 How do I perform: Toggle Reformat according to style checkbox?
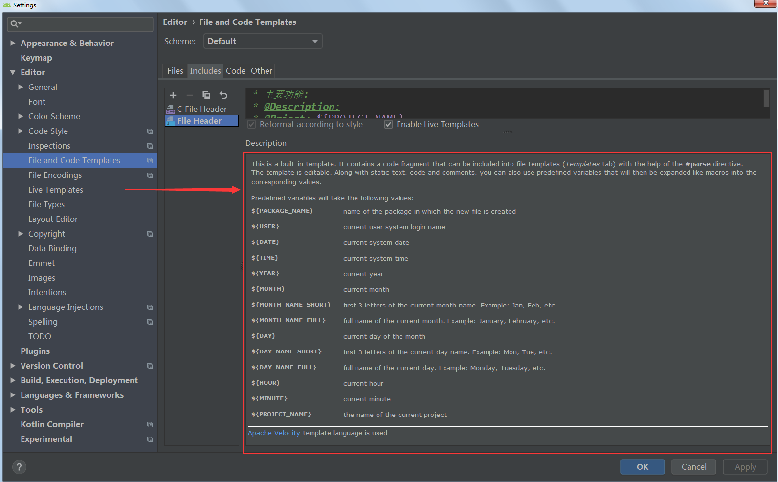252,124
